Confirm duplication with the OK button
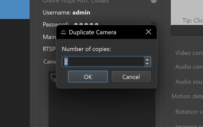203x127 pixels. coord(88,77)
